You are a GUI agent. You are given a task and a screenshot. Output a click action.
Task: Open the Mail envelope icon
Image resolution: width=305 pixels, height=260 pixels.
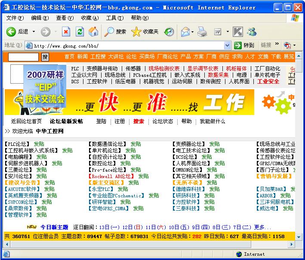[x=185, y=31]
